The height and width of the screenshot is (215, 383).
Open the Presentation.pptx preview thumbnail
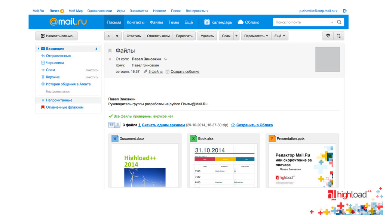pyautogui.click(x=302, y=165)
